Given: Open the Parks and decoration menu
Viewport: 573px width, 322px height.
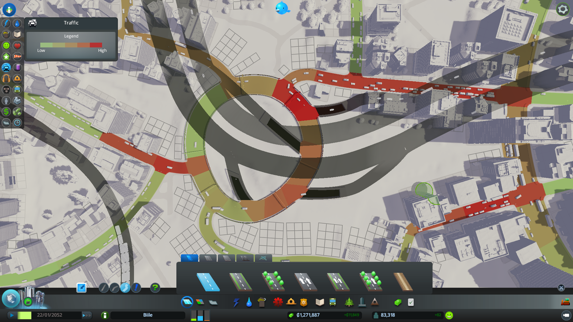Looking at the screenshot, I should coord(349,302).
